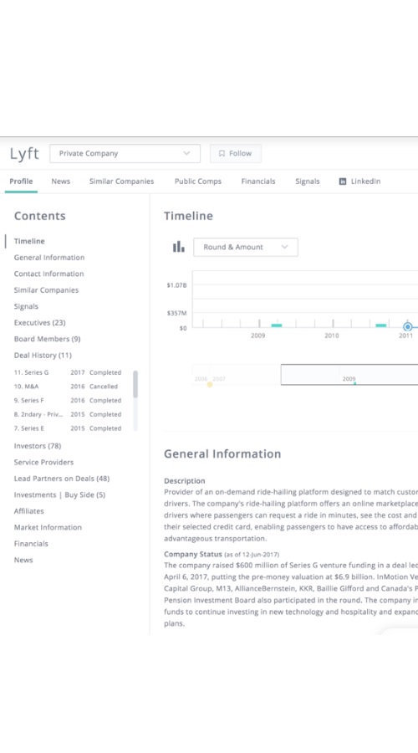Jump to Contact Information section
Screen dimensions: 418x753
point(49,274)
